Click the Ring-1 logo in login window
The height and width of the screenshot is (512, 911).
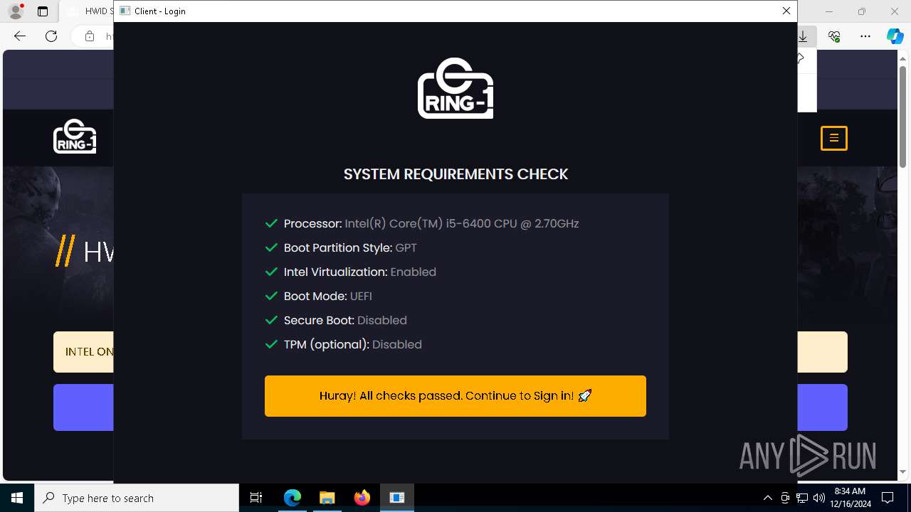(x=455, y=88)
